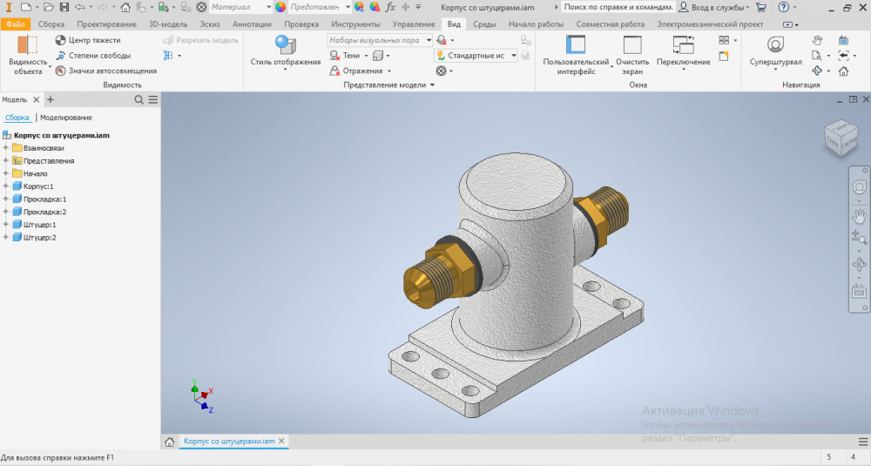This screenshot has height=466, width=871.
Task: Click the Очистить экран icon
Action: coord(632,46)
